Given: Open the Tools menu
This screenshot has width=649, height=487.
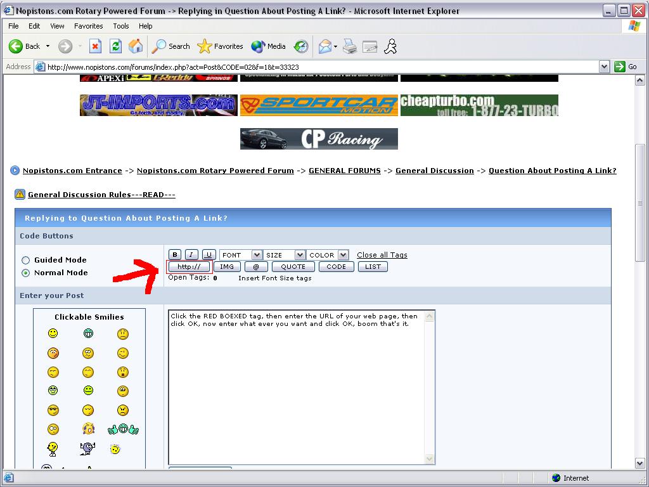Looking at the screenshot, I should (120, 26).
